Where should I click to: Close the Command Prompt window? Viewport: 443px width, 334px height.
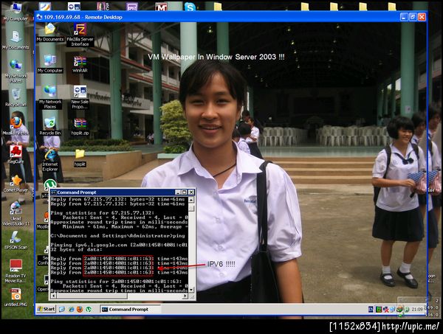tap(191, 192)
